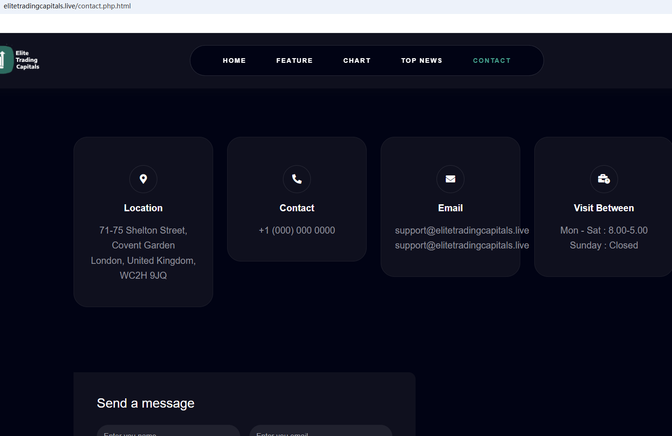This screenshot has width=672, height=436.
Task: Click the Visit Between heading
Action: point(604,208)
